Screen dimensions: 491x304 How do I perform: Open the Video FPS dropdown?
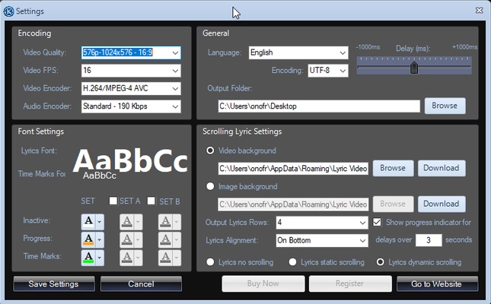(131, 71)
